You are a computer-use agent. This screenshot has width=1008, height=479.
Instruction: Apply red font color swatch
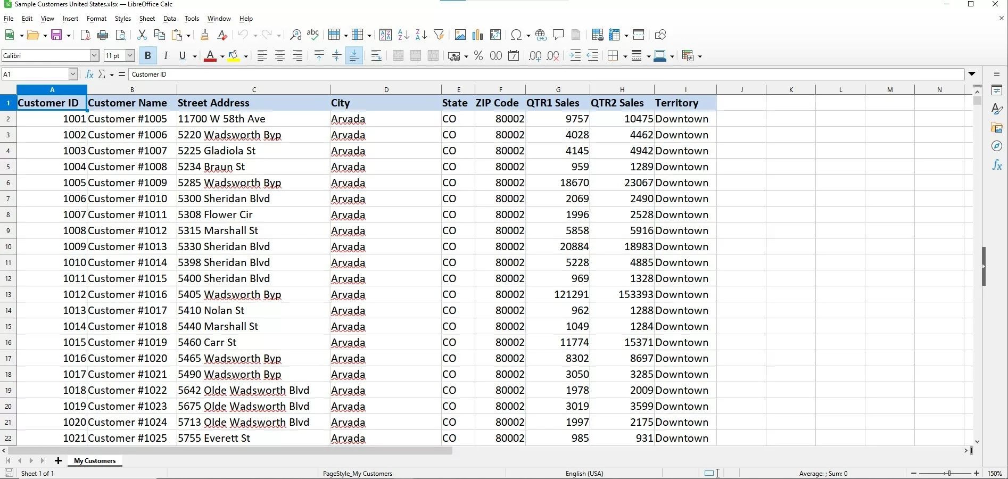tap(210, 56)
